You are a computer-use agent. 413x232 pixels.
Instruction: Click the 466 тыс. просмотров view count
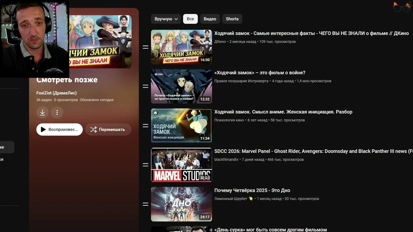point(286,159)
